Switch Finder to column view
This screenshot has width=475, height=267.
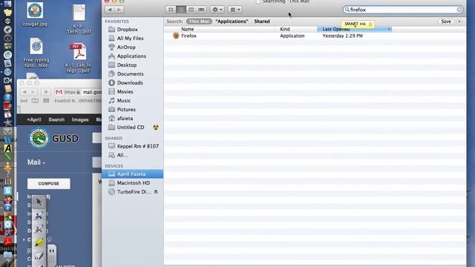click(191, 10)
